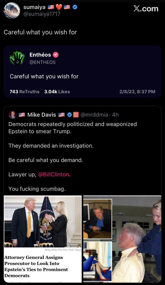Click red verified badge beside Enthéos
The image size is (165, 285).
click(56, 55)
